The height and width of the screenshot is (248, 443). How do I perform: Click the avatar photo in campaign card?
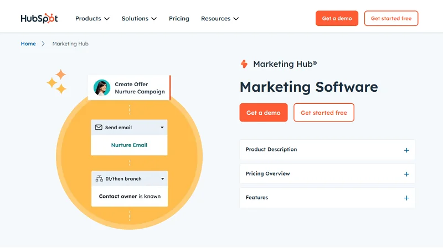[x=102, y=88]
